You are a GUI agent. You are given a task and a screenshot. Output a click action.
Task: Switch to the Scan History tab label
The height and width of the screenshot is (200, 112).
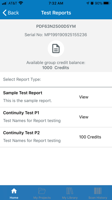[98, 198]
